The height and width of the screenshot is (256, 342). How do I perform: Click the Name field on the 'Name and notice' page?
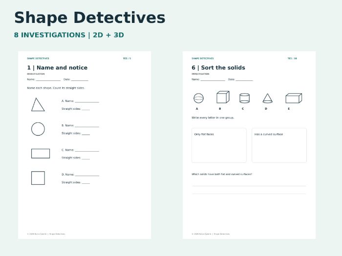(48, 79)
